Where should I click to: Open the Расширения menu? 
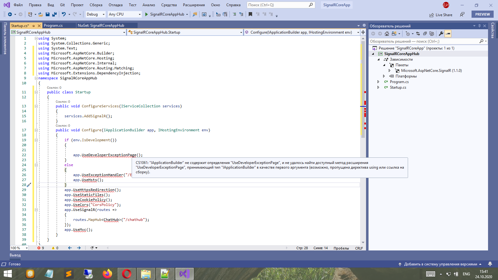[194, 5]
